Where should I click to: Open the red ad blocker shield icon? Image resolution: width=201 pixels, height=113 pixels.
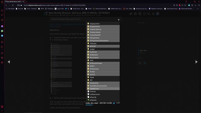click(x=180, y=5)
